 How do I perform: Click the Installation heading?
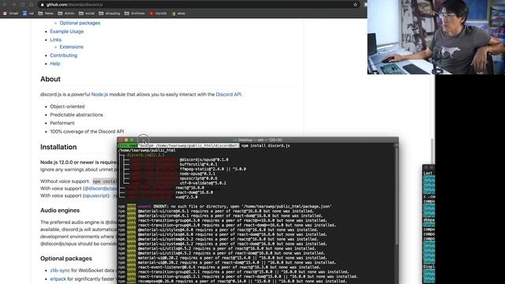click(58, 147)
